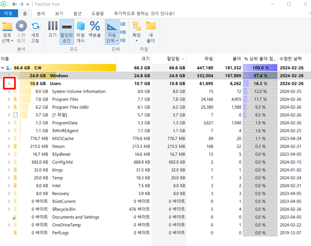Click the TreeSize app icon in title bar
This screenshot has height=246, width=311.
tap(3, 4)
